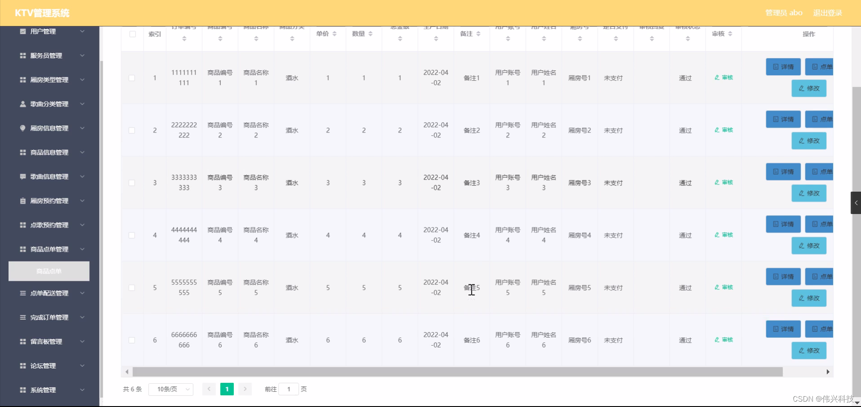Toggle the select-all checkbox in table header

(132, 34)
